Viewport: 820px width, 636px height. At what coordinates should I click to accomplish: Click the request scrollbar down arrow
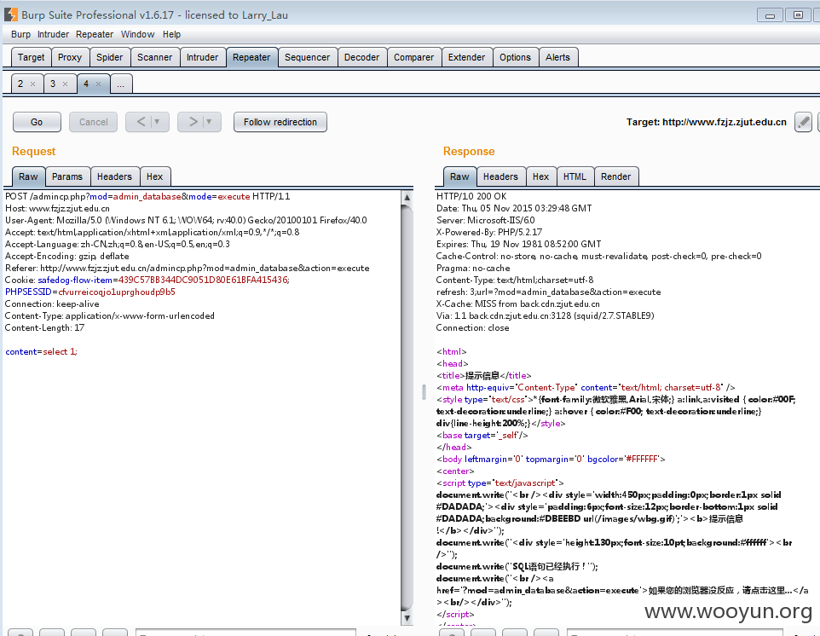[407, 618]
